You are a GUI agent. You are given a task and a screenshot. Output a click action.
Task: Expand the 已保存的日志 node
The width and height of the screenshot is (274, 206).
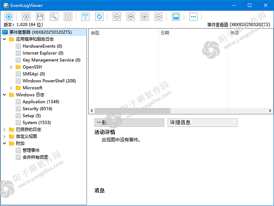[x=5, y=130]
